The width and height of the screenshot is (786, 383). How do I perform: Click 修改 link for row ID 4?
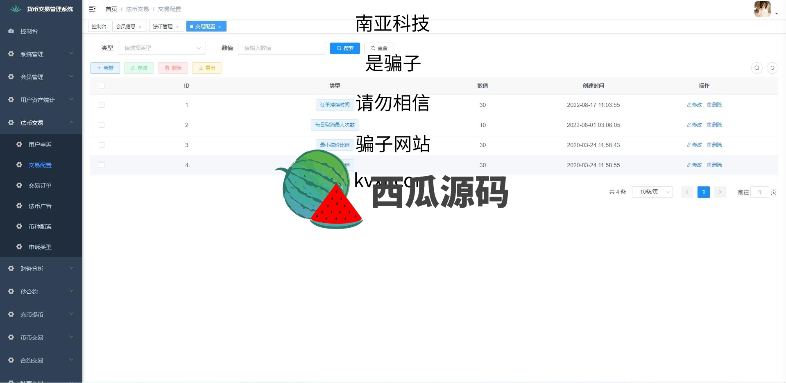click(x=694, y=165)
